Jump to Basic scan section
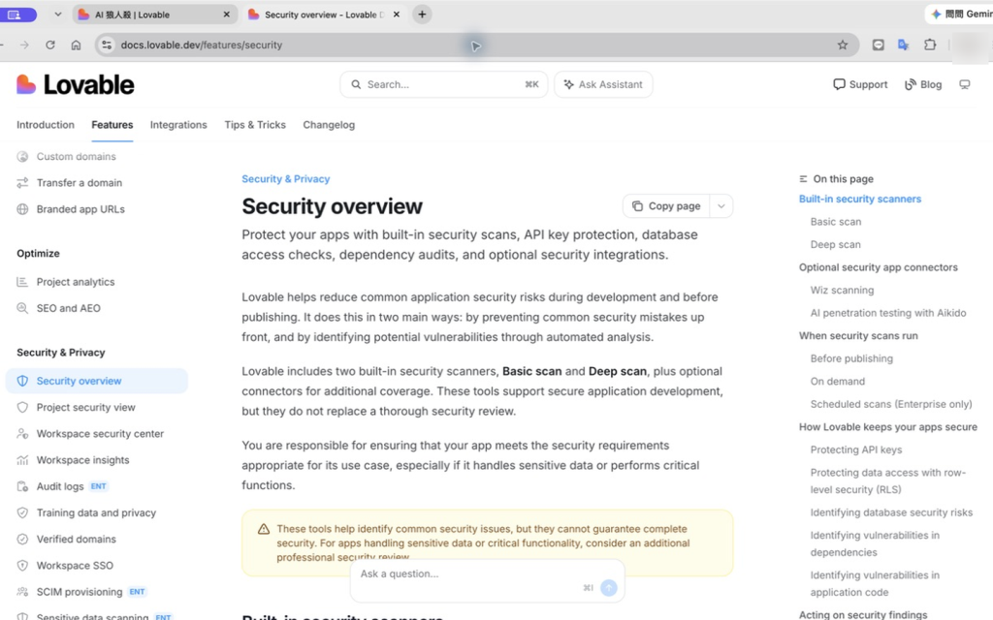This screenshot has width=993, height=620. click(x=836, y=222)
